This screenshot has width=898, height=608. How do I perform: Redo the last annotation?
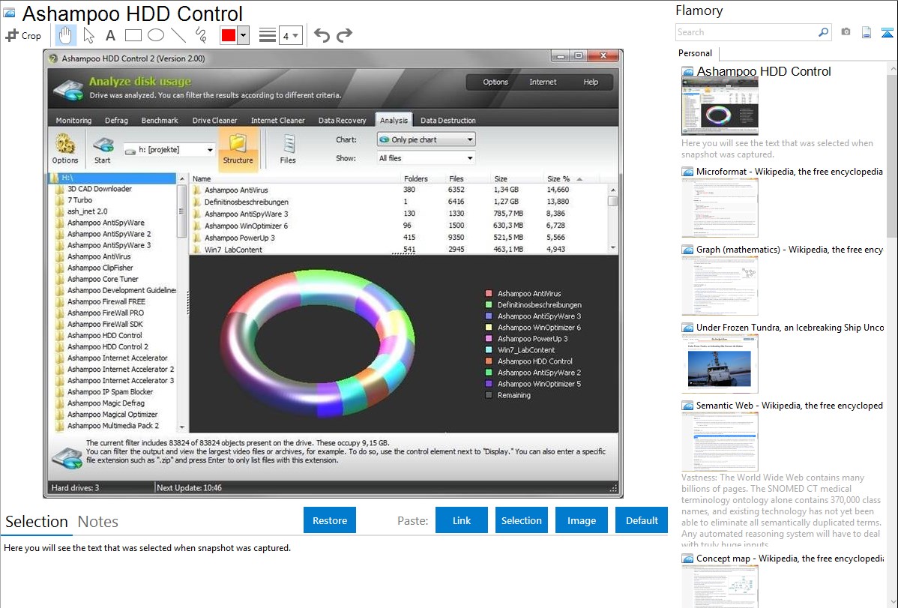coord(344,35)
